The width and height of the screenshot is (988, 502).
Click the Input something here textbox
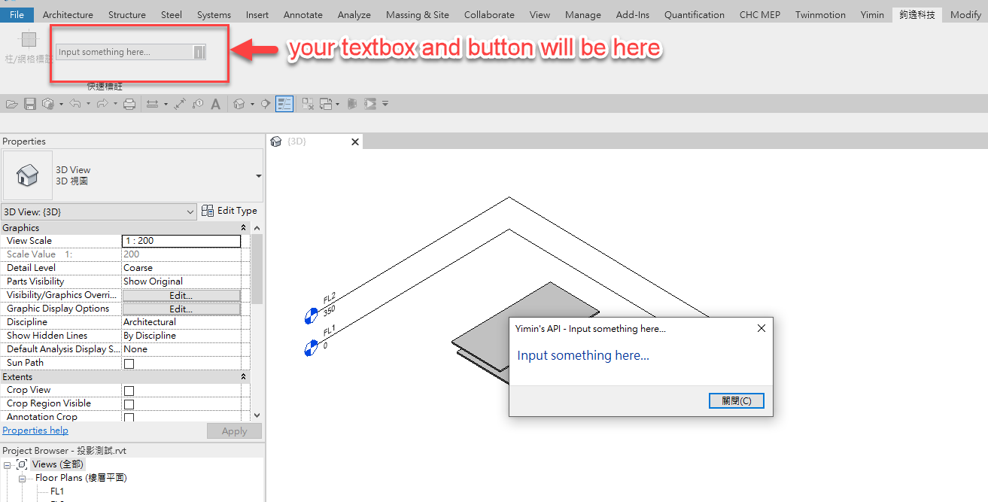[x=124, y=52]
